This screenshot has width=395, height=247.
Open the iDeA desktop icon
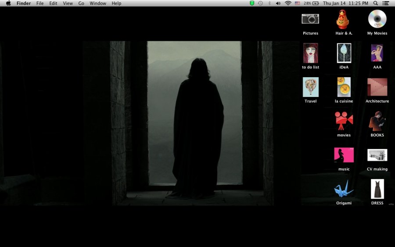(344, 53)
